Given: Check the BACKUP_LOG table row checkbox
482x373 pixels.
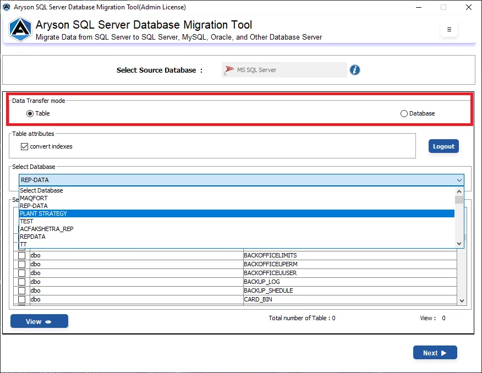Looking at the screenshot, I should point(22,282).
